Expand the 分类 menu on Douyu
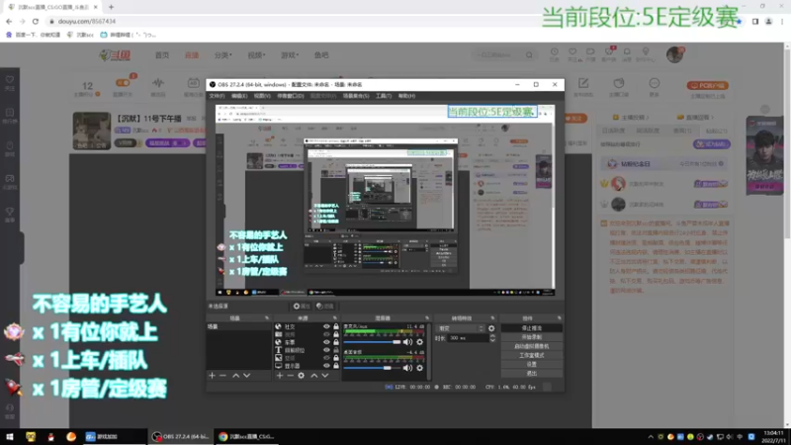The width and height of the screenshot is (791, 445). point(223,55)
